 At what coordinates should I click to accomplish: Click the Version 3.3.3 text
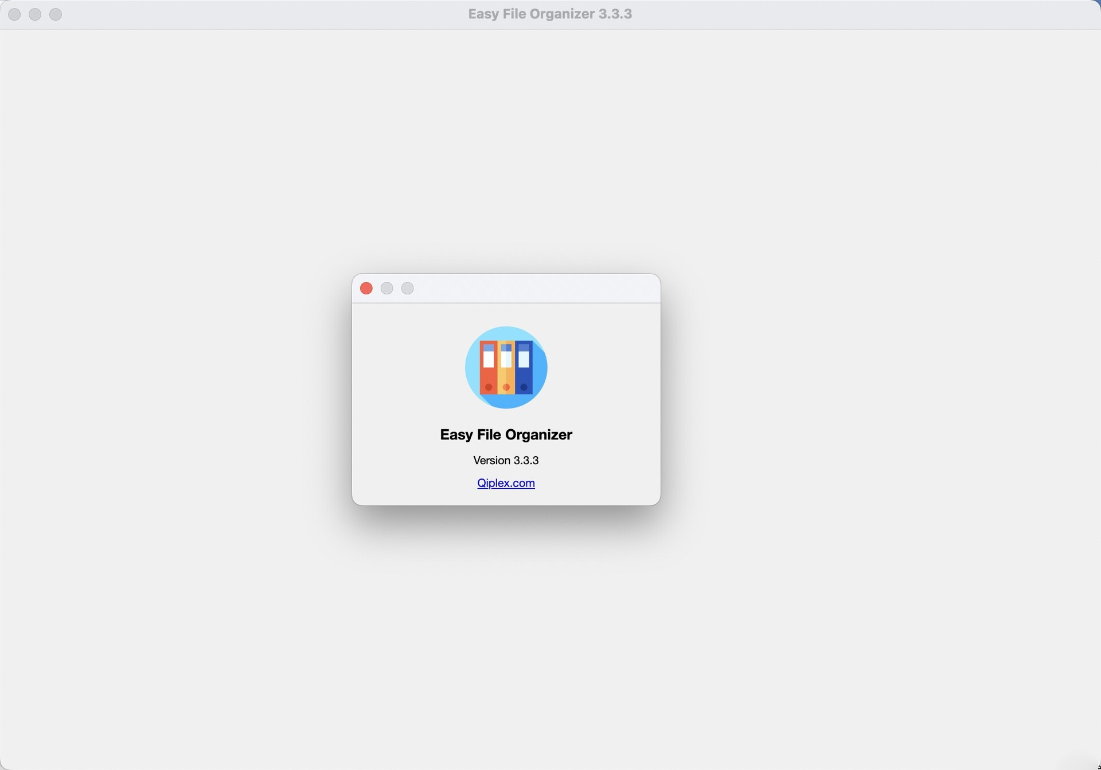(505, 460)
